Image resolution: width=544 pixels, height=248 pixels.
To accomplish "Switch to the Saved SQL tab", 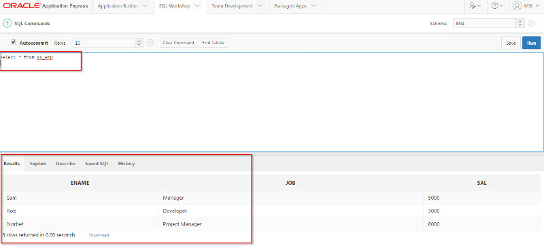I will coord(97,163).
